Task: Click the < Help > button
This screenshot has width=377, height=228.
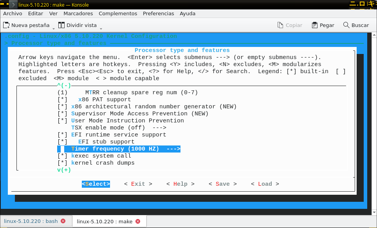Action: [180, 184]
